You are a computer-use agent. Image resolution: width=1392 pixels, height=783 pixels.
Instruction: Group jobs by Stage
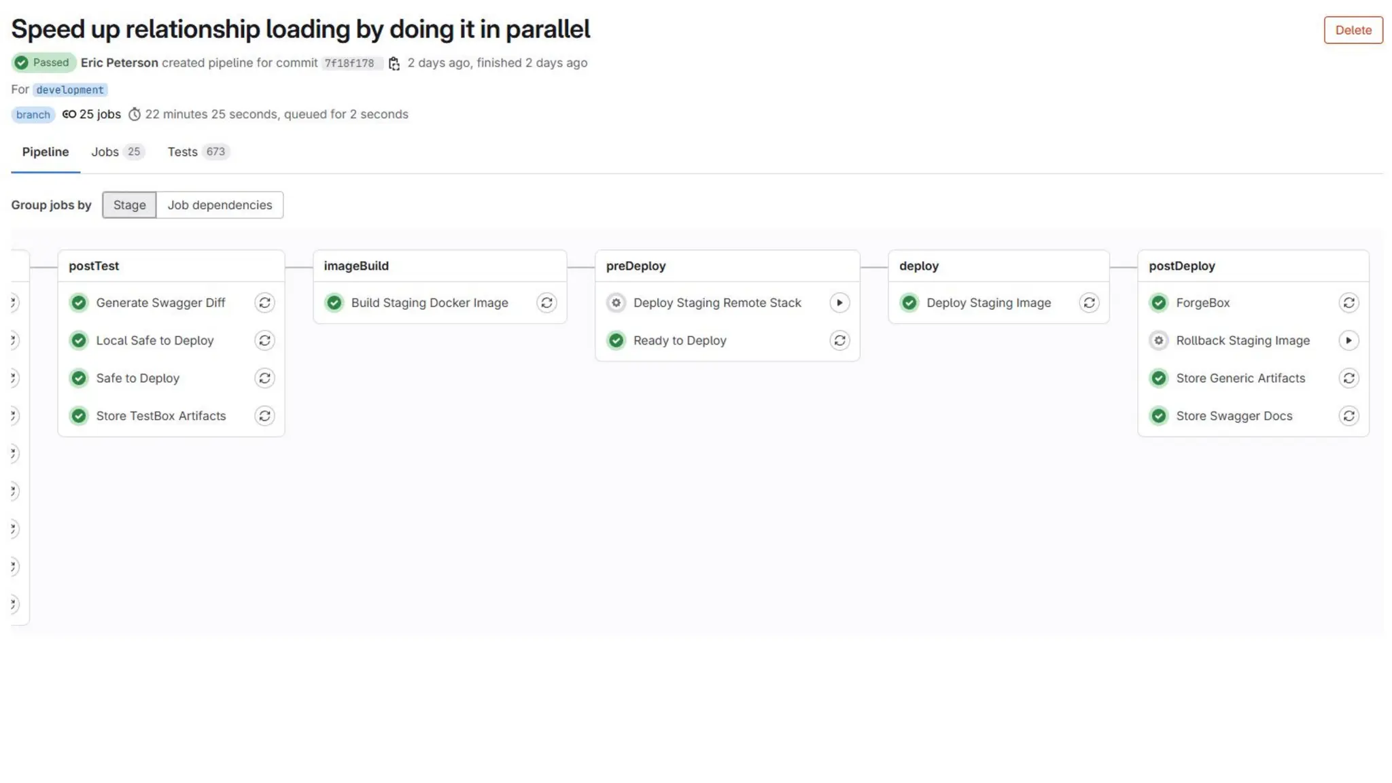129,205
